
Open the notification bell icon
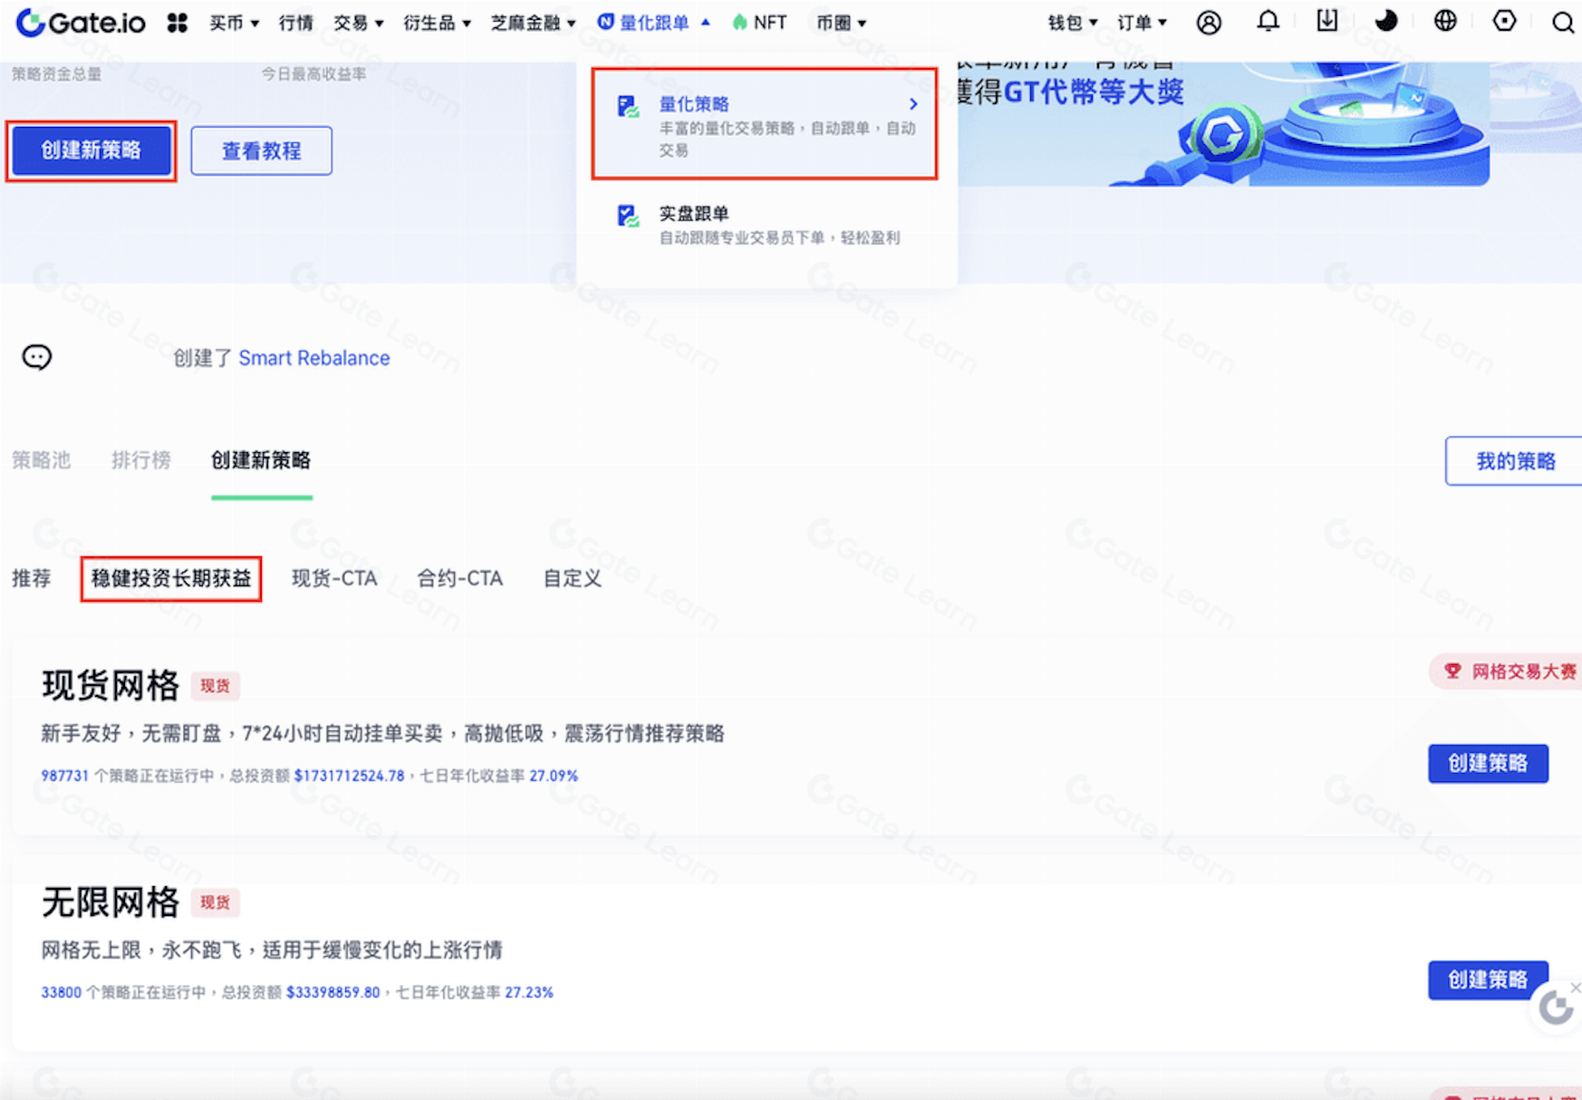click(x=1268, y=22)
